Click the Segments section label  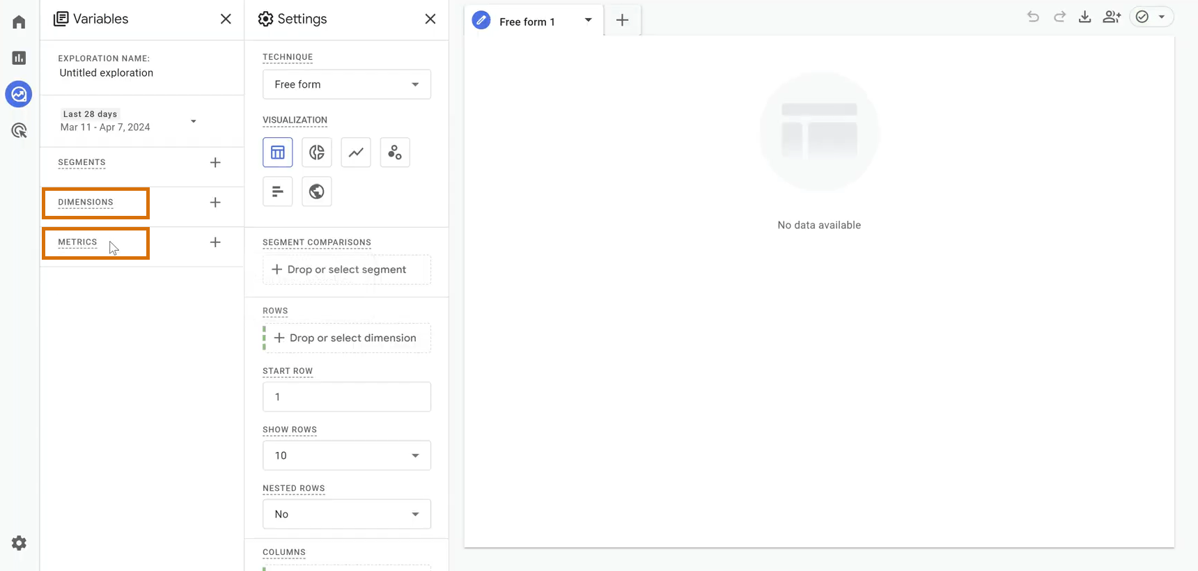pos(81,162)
